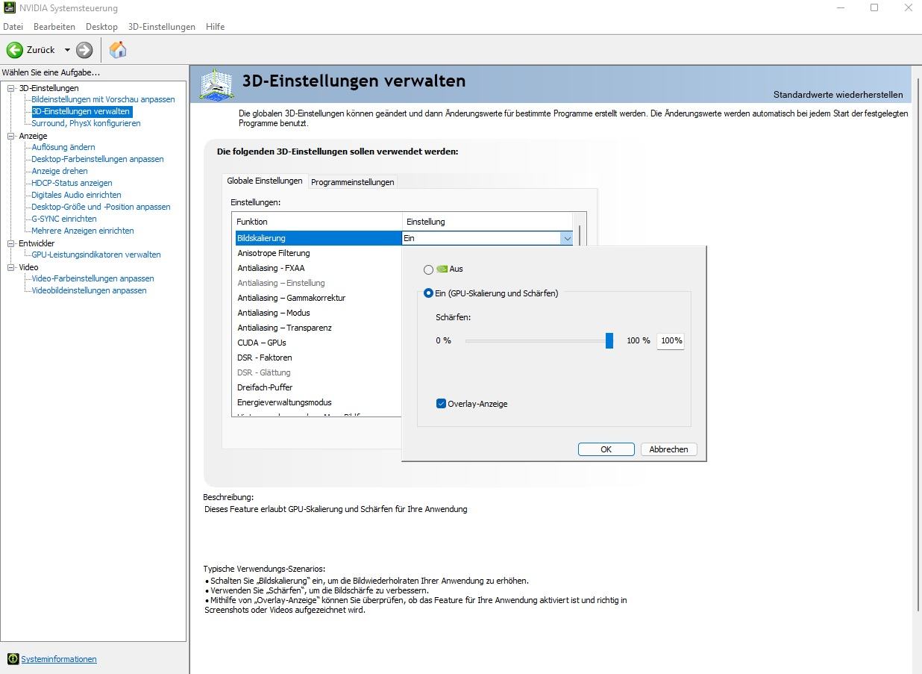Click the Abbrechen button
Screen dimensions: 922x674
[668, 449]
